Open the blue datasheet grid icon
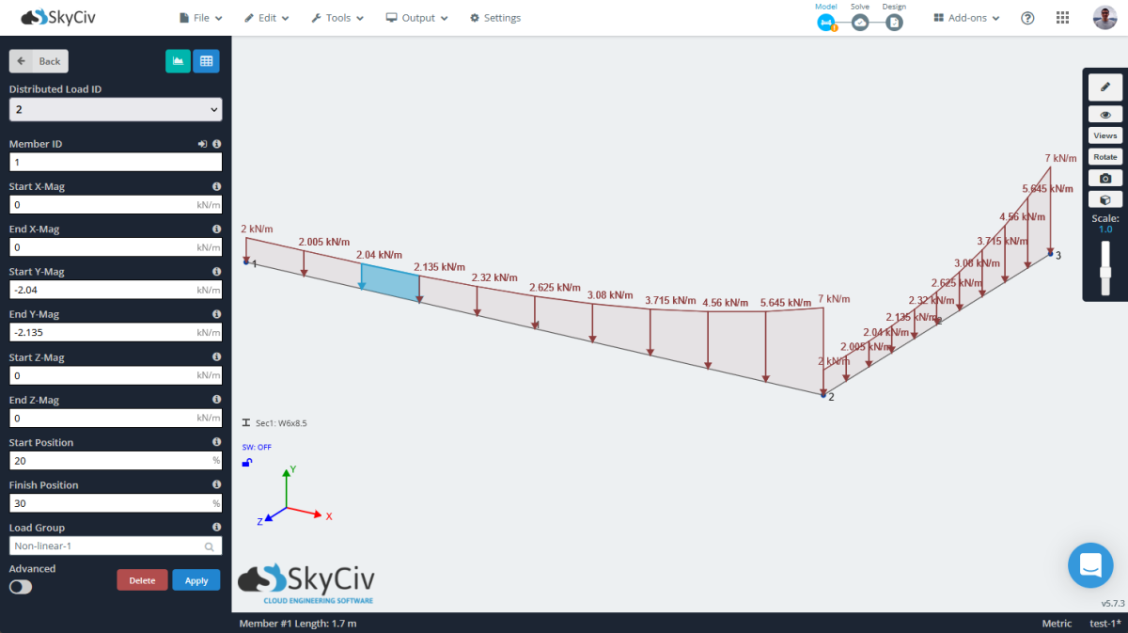Screen dimensions: 1128x633 [x=206, y=60]
